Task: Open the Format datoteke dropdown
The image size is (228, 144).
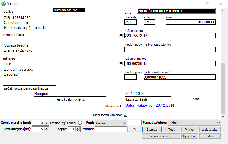Action: pos(218,123)
